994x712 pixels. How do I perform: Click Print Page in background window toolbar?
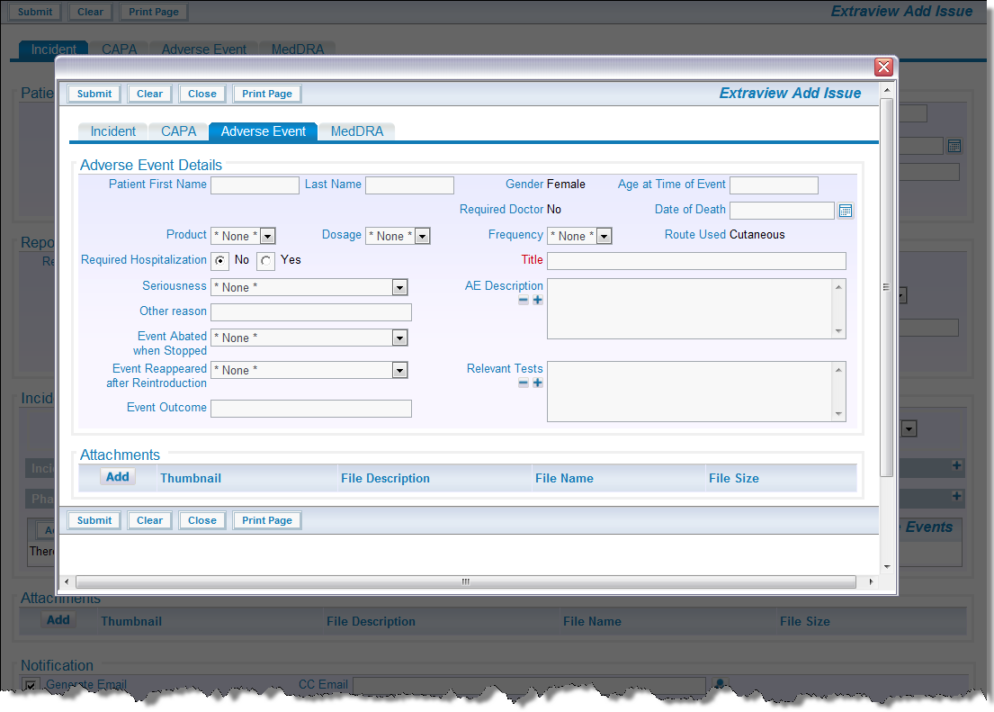point(154,12)
